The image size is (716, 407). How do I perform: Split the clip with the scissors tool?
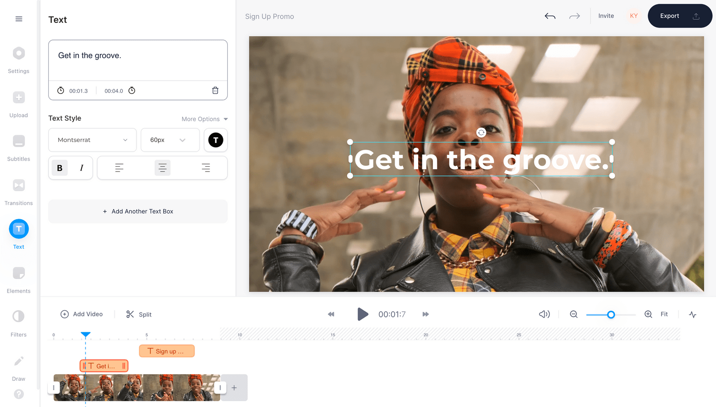(x=138, y=314)
